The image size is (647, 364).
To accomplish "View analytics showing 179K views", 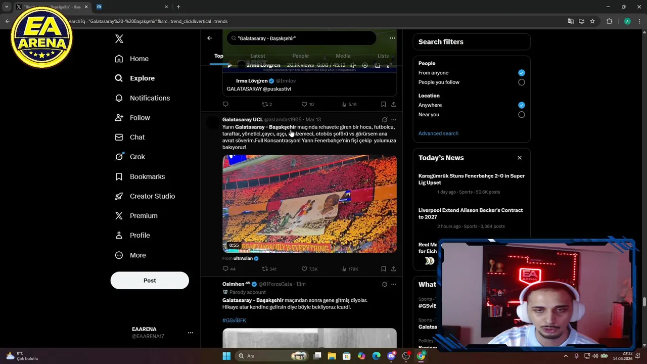I will point(350,269).
